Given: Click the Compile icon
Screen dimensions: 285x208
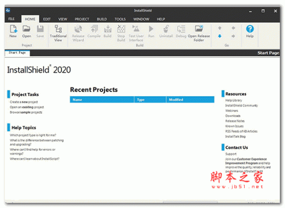Looking at the screenshot, I should click(94, 29).
